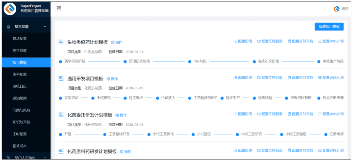
Task: Open 操作 gear for 化药原料药研发计划模板
Action: click(x=126, y=152)
